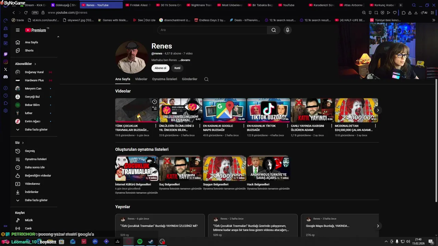
Task: Open the Doğanay Vural subscription
Action: coord(34,72)
